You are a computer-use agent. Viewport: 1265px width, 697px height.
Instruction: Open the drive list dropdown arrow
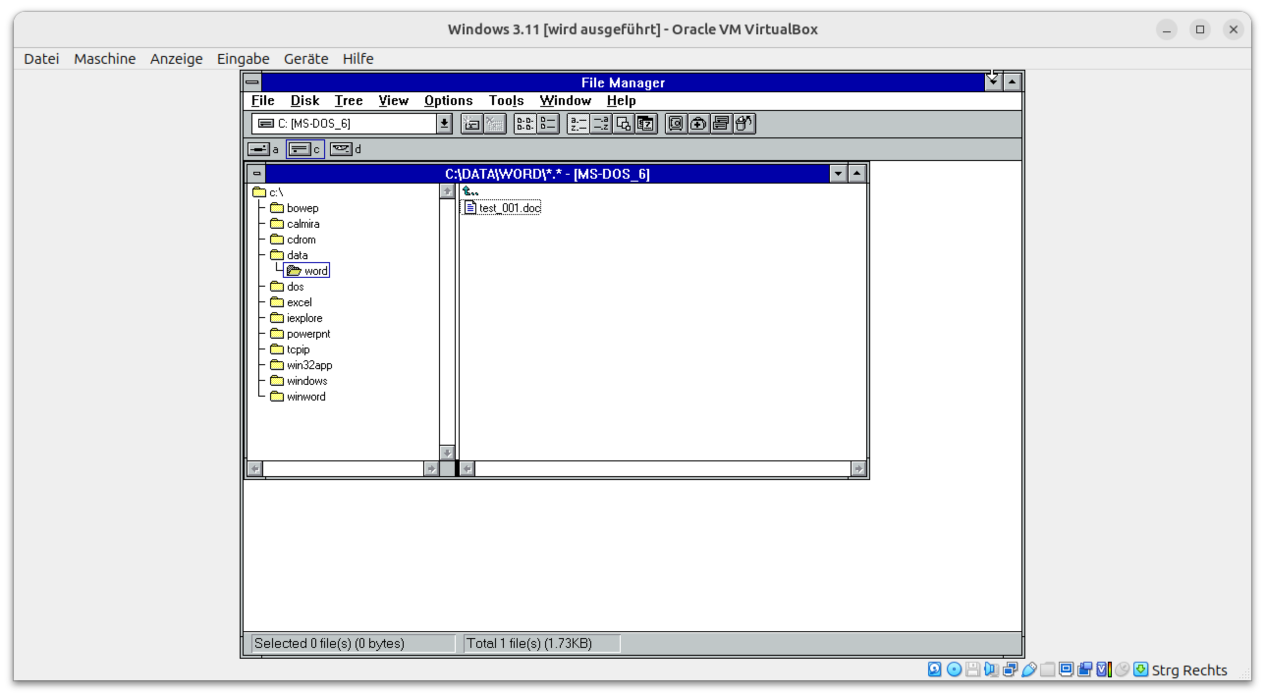(444, 124)
